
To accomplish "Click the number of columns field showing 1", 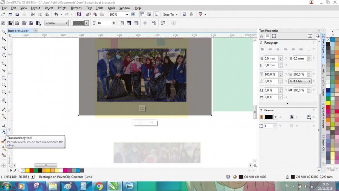I will tap(268, 126).
